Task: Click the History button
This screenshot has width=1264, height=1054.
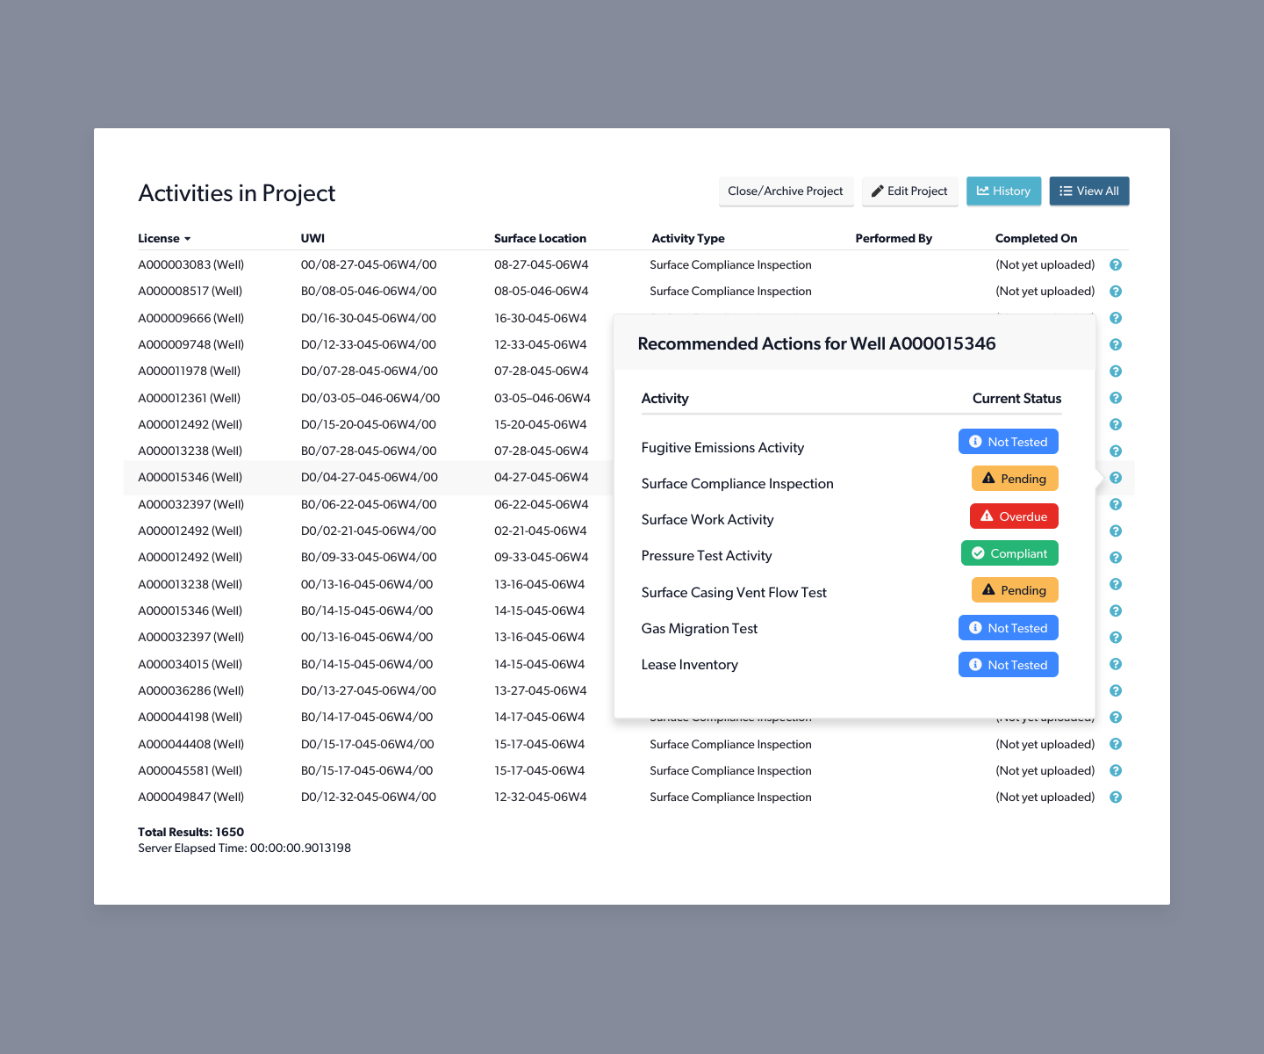Action: click(1003, 191)
